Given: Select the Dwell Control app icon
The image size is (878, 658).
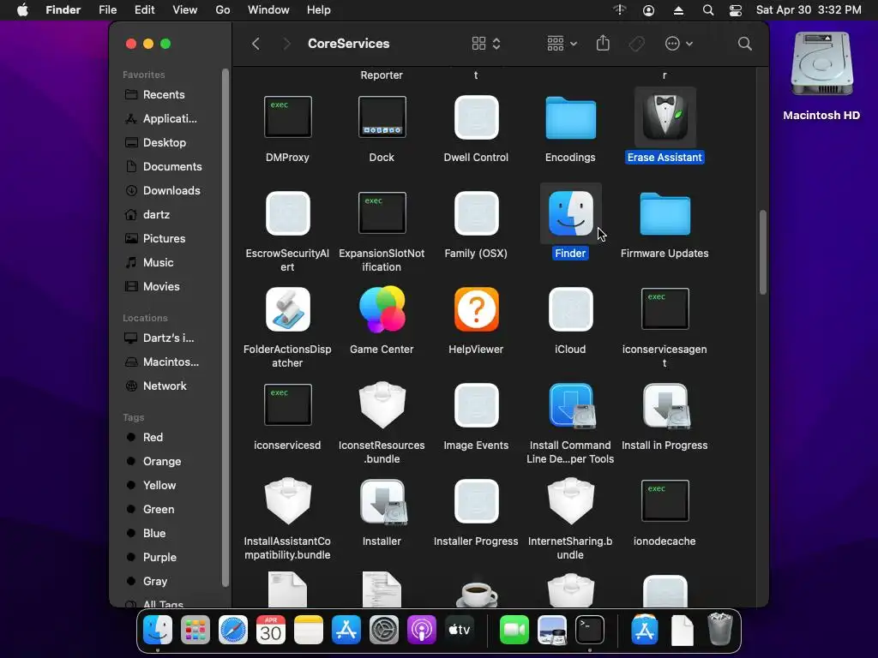Looking at the screenshot, I should click(477, 117).
